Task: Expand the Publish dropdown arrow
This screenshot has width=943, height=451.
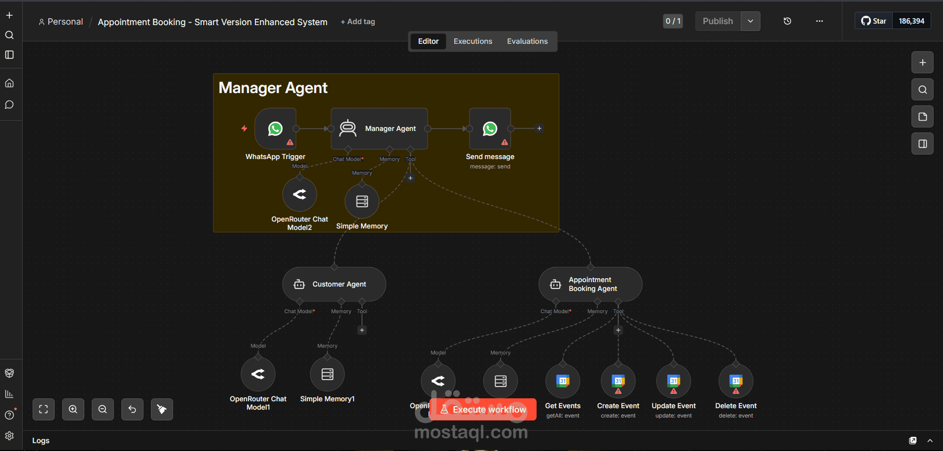Action: [750, 21]
